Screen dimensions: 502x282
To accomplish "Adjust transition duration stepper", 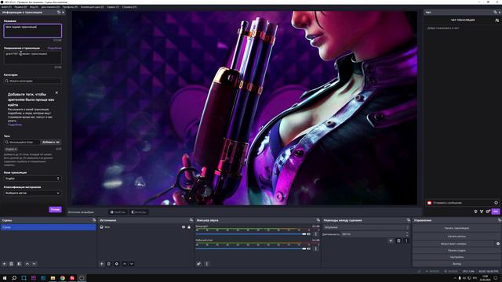I will (x=407, y=234).
